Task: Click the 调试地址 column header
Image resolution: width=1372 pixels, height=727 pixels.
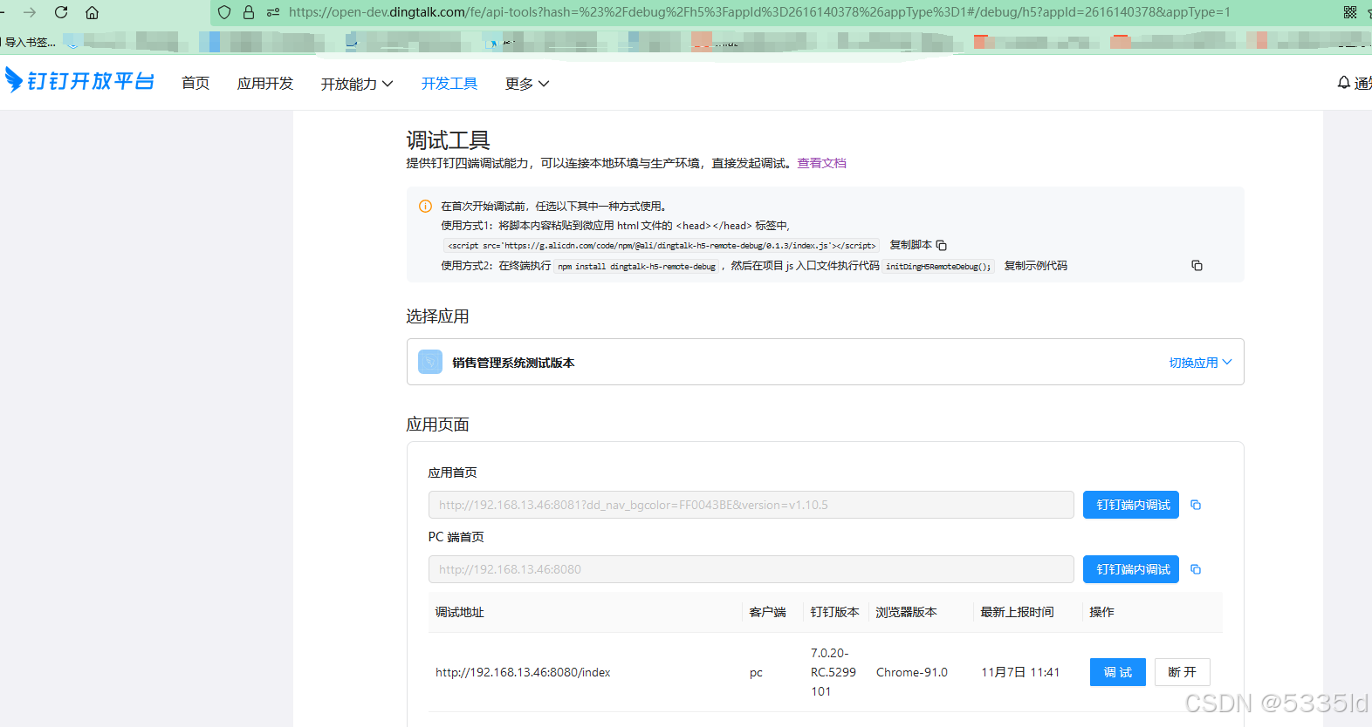Action: [x=460, y=612]
